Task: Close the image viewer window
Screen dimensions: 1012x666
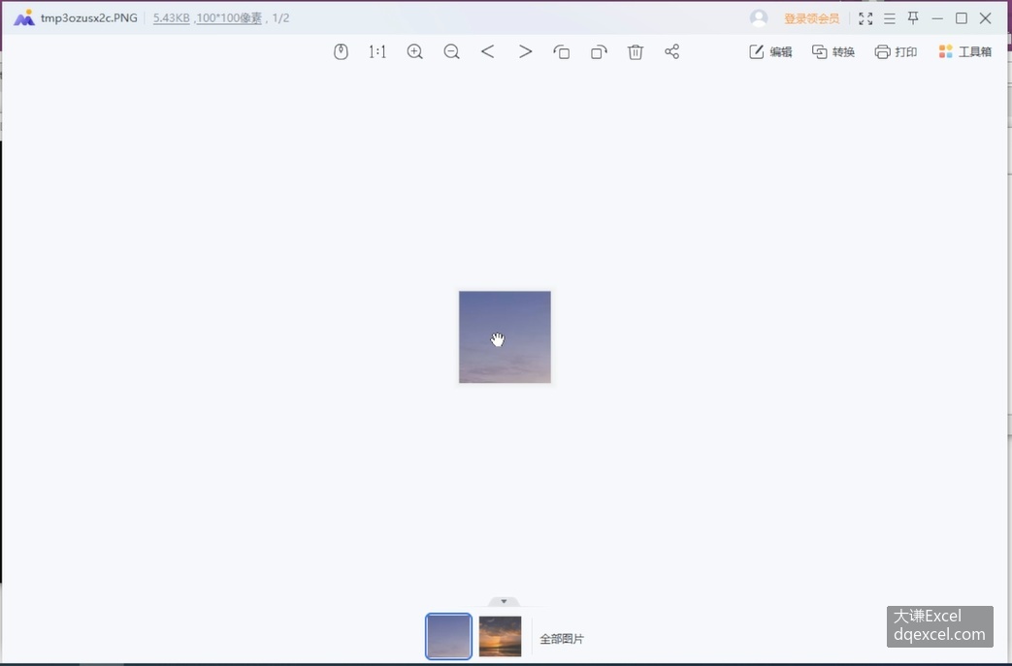Action: click(x=985, y=18)
